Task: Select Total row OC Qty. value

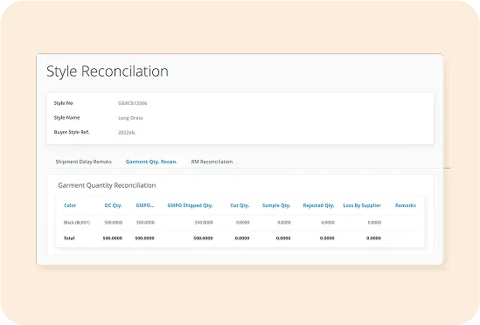Action: tap(112, 239)
